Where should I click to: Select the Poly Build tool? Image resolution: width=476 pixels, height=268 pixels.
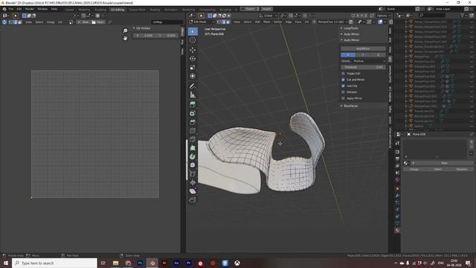coord(193,148)
